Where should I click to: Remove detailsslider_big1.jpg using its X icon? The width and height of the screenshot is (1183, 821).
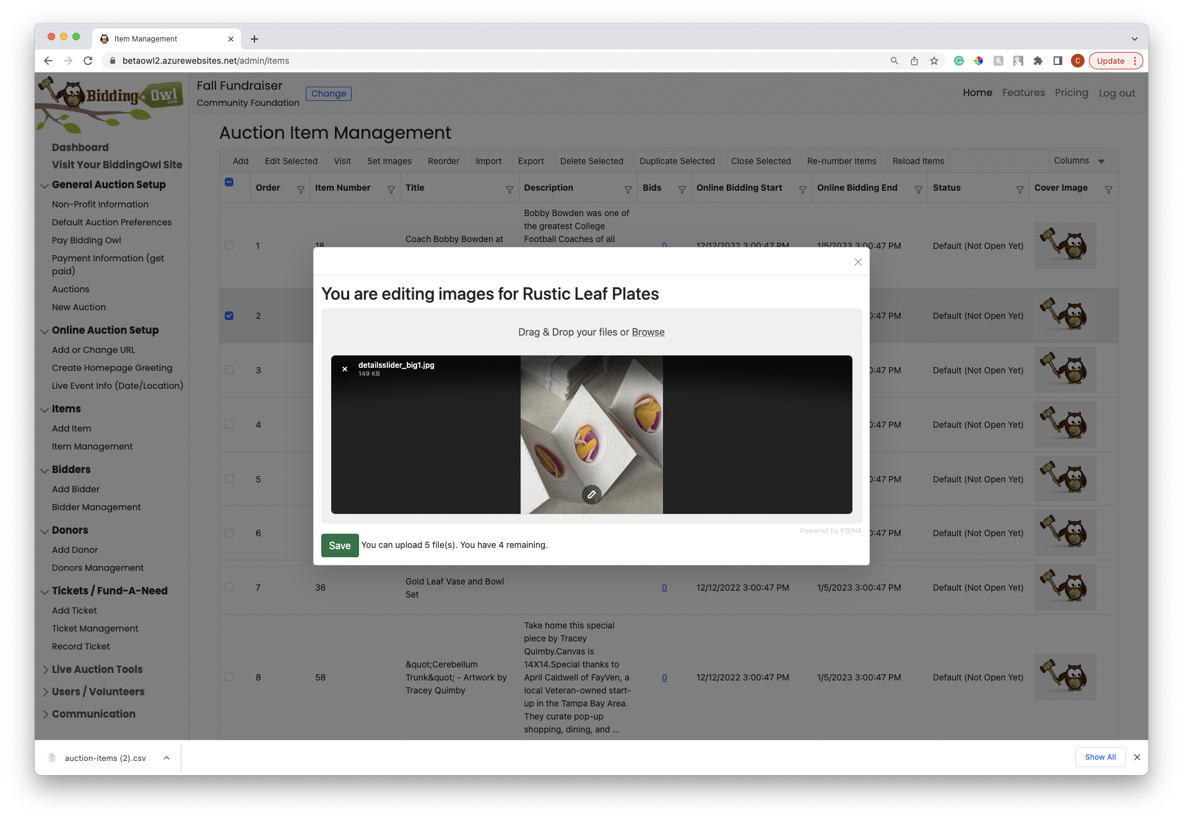345,368
